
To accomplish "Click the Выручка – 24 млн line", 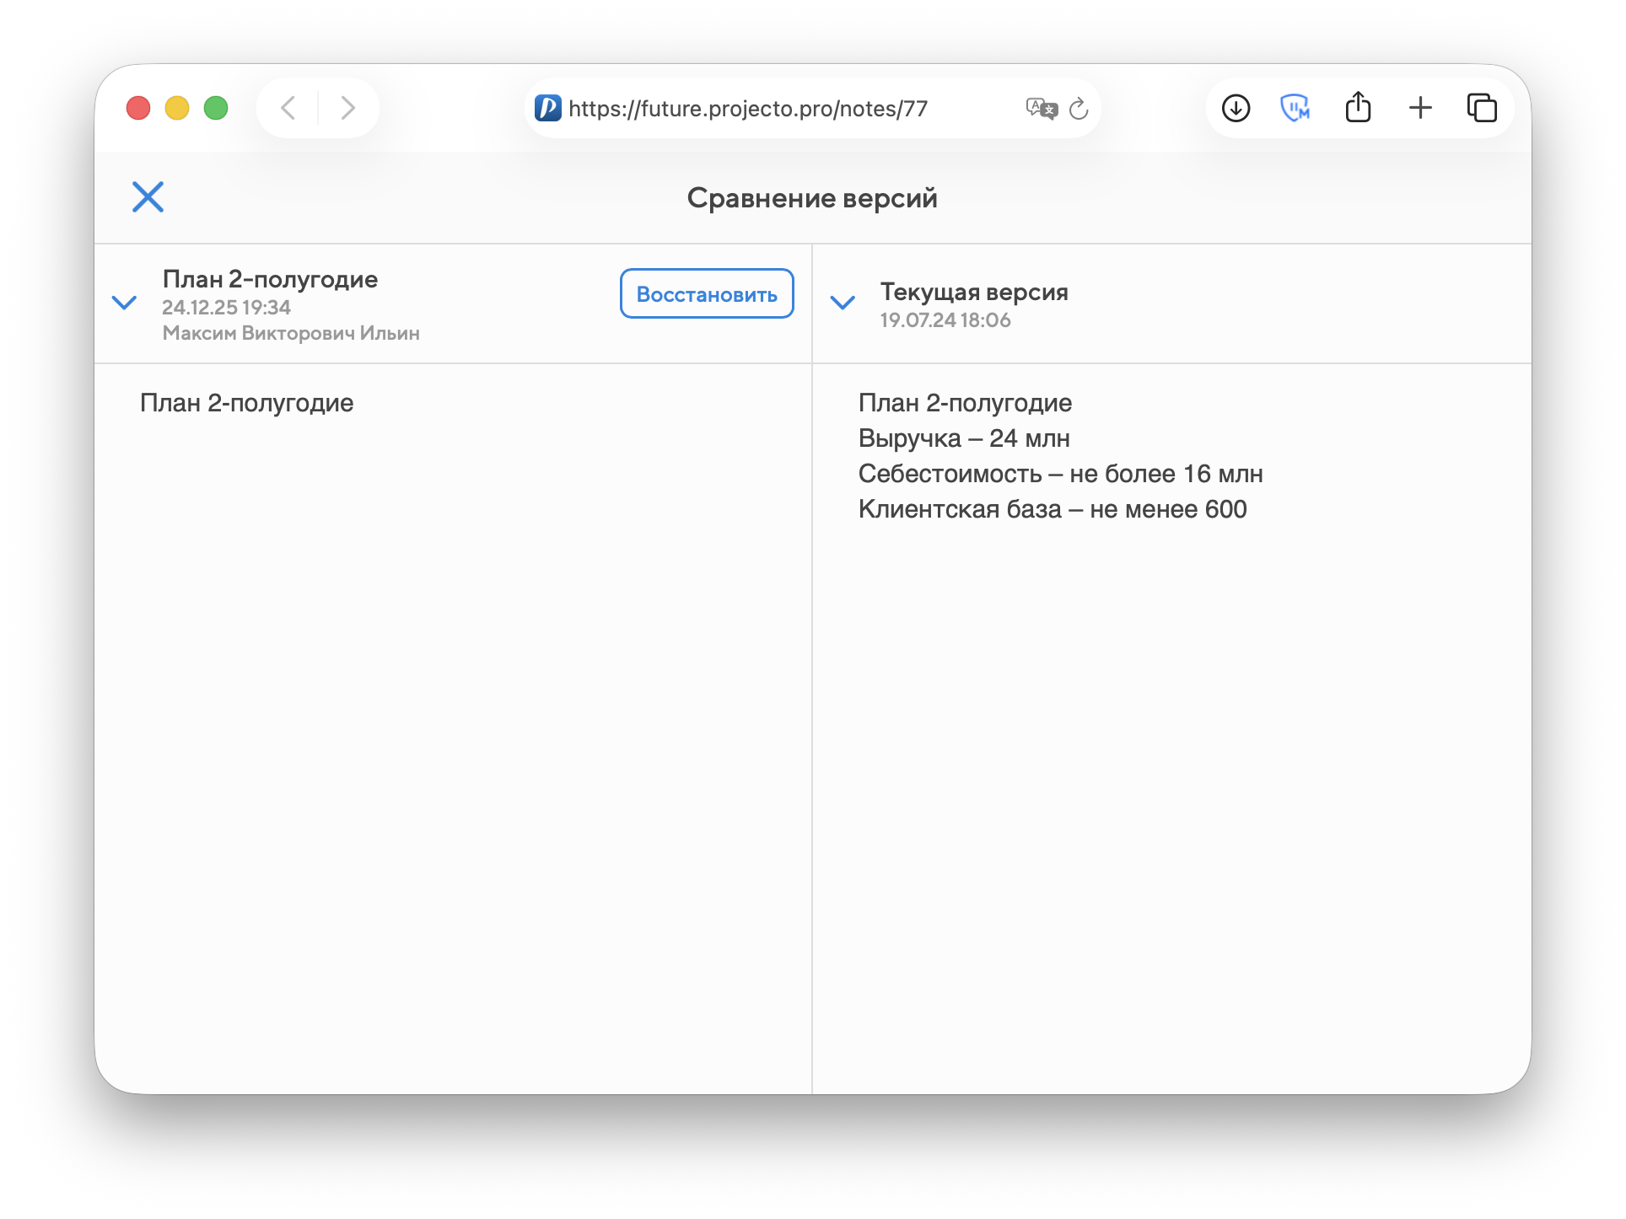I will 964,438.
